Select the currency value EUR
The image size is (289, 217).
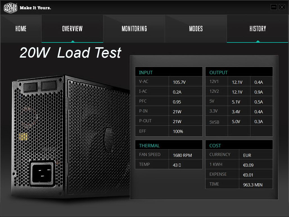247,155
